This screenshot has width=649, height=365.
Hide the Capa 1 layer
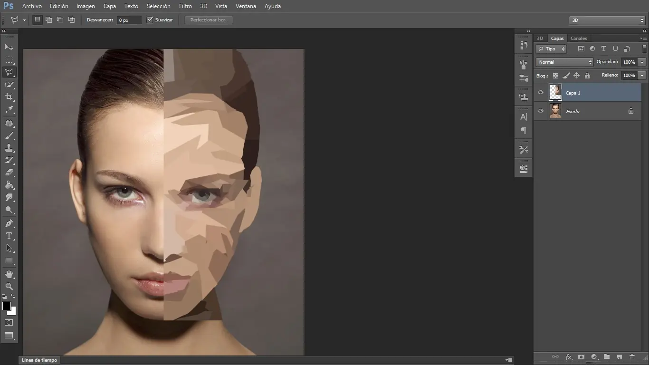pos(540,93)
